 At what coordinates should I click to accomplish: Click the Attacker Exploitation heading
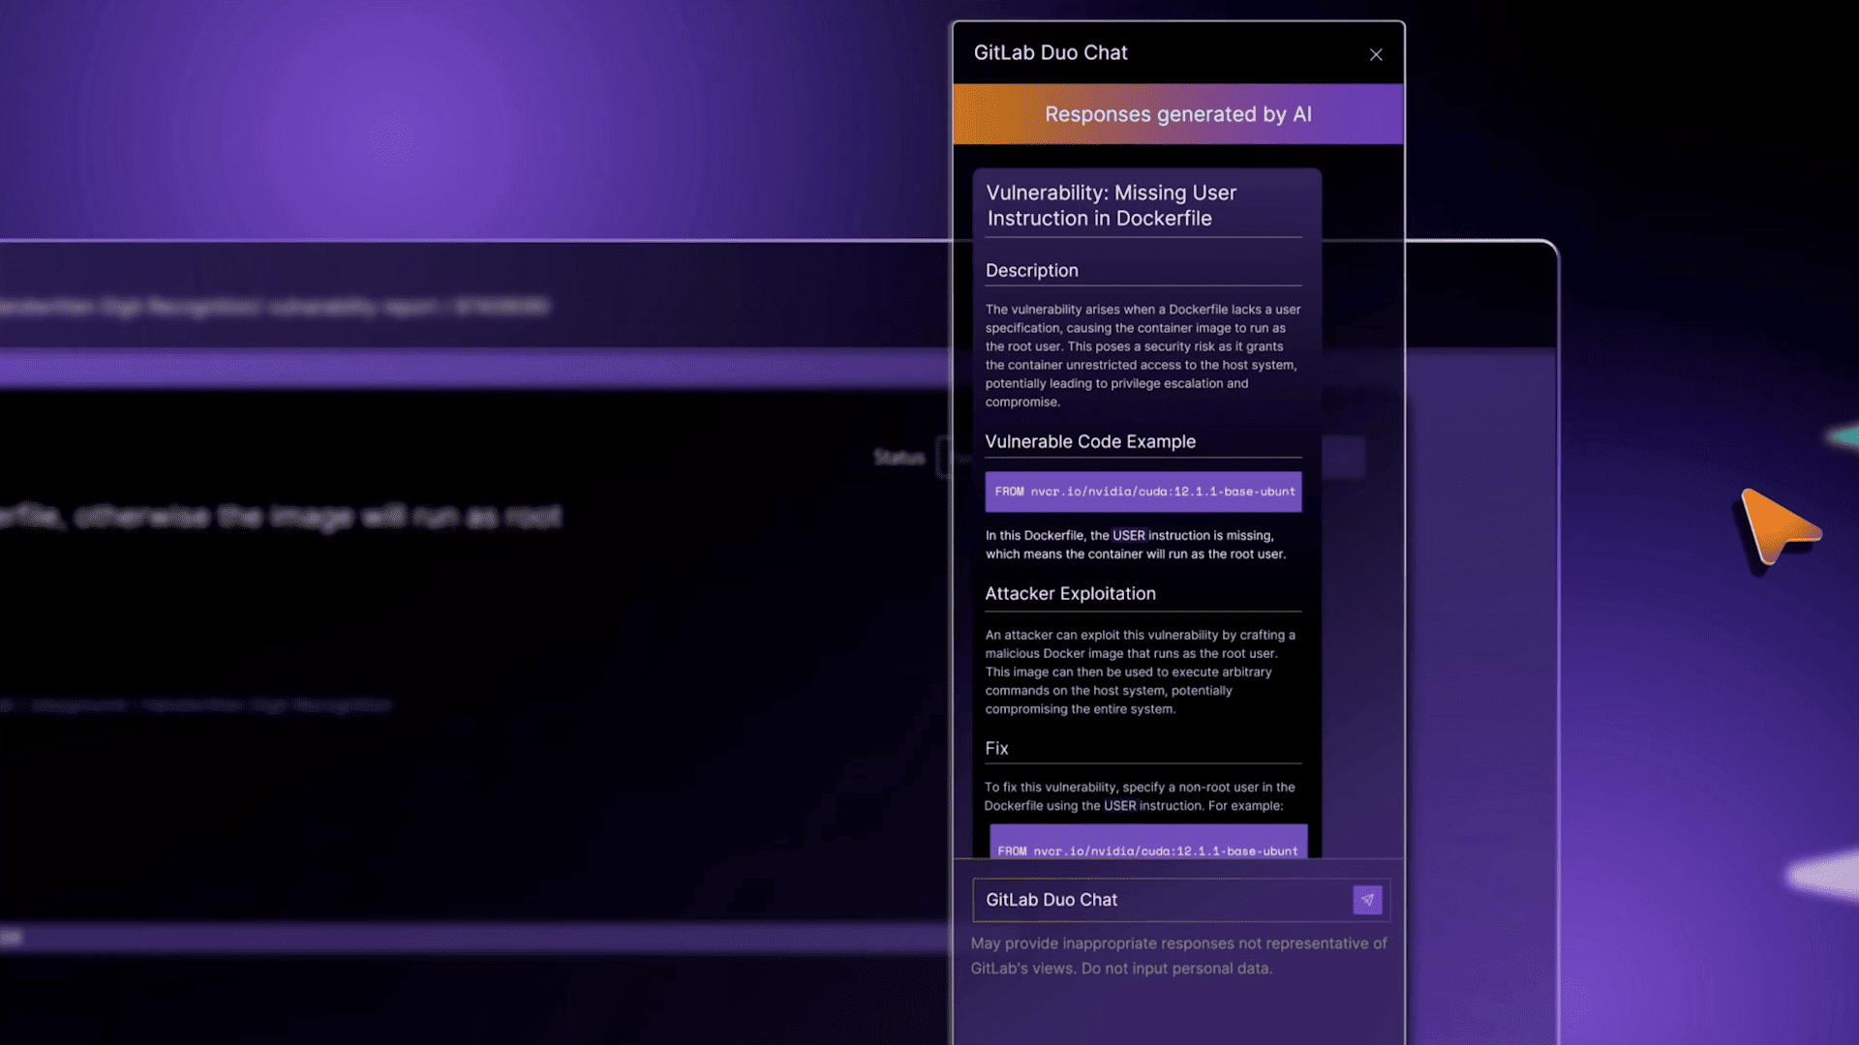pyautogui.click(x=1070, y=594)
